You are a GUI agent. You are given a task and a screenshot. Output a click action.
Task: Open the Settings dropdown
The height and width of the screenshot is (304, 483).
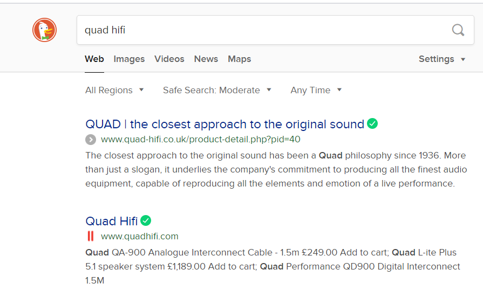pos(442,59)
